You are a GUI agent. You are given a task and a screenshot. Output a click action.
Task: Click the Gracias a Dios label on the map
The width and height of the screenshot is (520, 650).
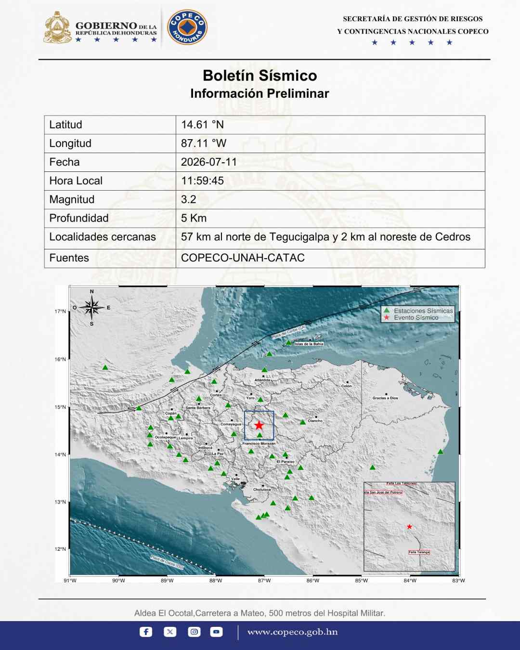[385, 398]
